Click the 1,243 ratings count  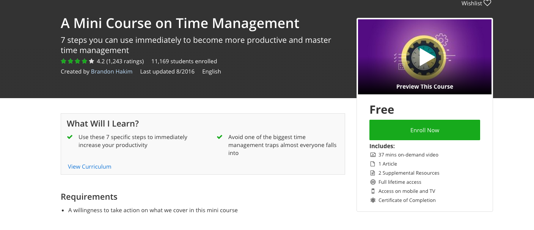coord(125,61)
